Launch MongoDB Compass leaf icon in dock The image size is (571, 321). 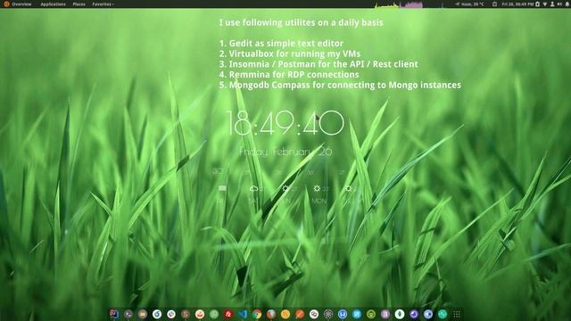click(400, 314)
